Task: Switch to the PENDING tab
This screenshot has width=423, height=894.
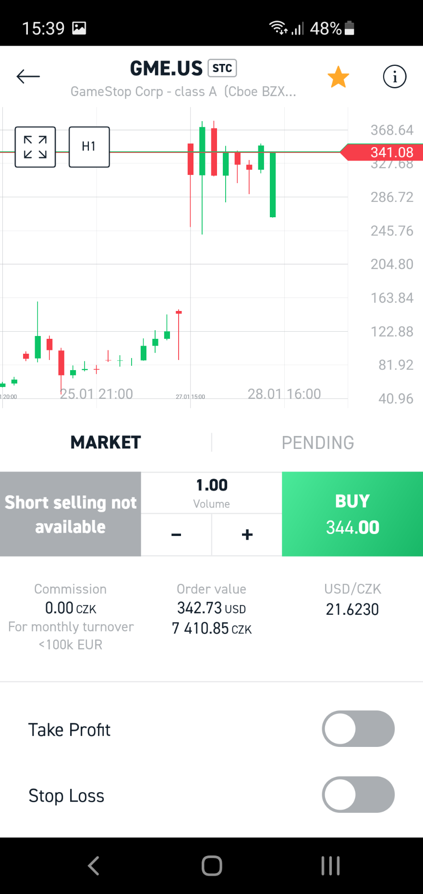Action: point(317,442)
